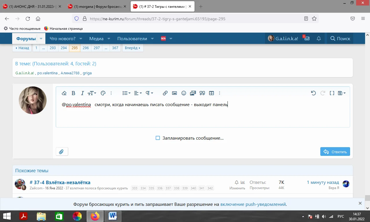Open the smilies picker

[x=184, y=93]
